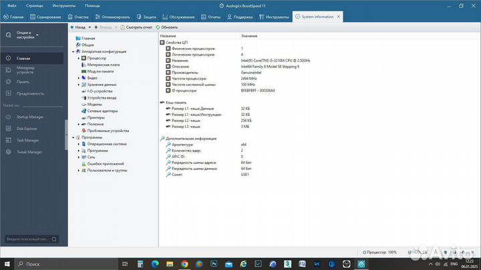
Task: Expand the Видео tree node
Action: (79, 78)
